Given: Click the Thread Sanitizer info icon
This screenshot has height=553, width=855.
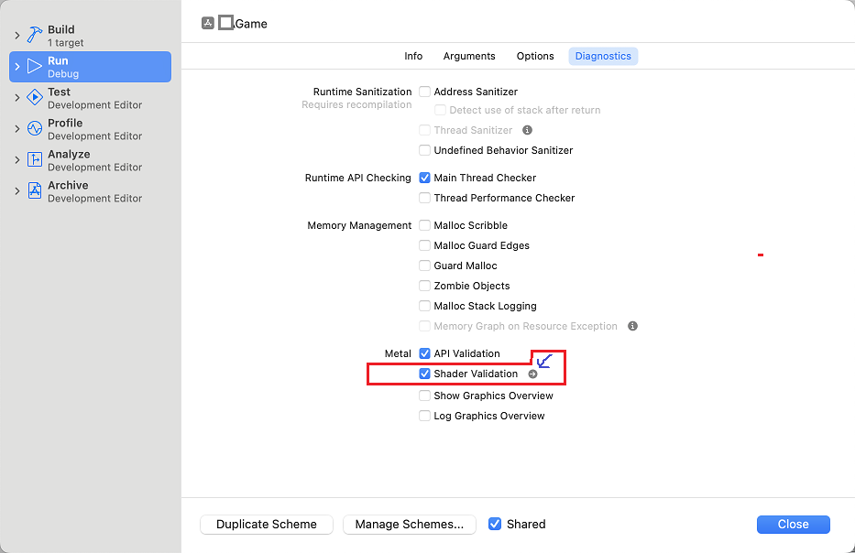Looking at the screenshot, I should pyautogui.click(x=527, y=130).
